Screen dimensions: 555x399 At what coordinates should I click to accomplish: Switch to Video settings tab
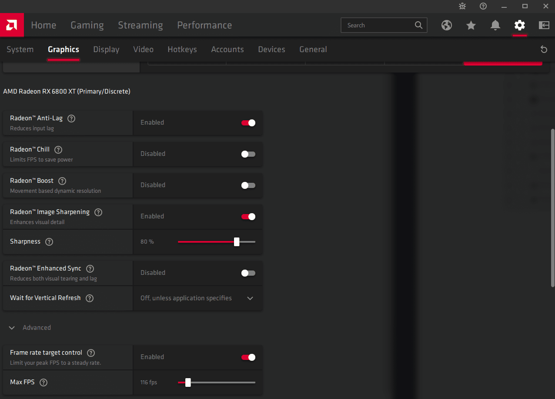[143, 49]
